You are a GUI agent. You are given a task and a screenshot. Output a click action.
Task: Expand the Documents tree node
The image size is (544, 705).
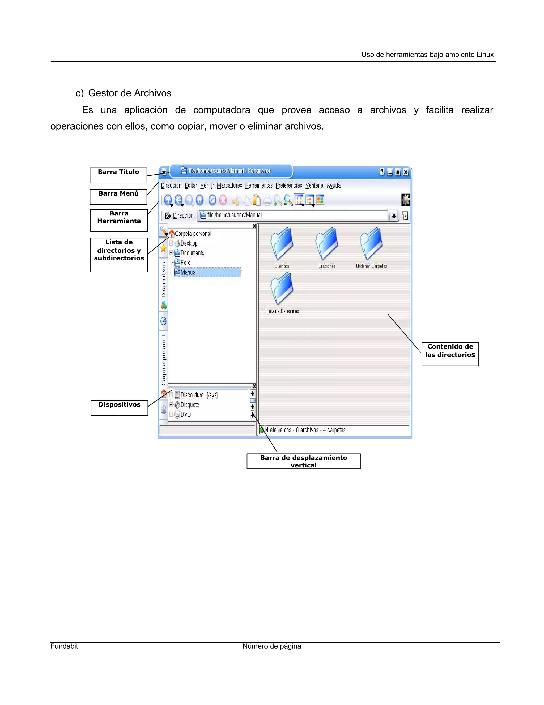(x=171, y=253)
